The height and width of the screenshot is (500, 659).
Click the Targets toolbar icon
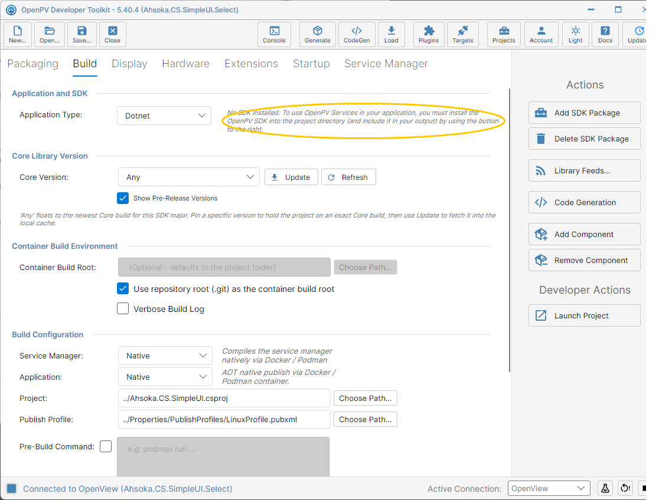tap(463, 34)
